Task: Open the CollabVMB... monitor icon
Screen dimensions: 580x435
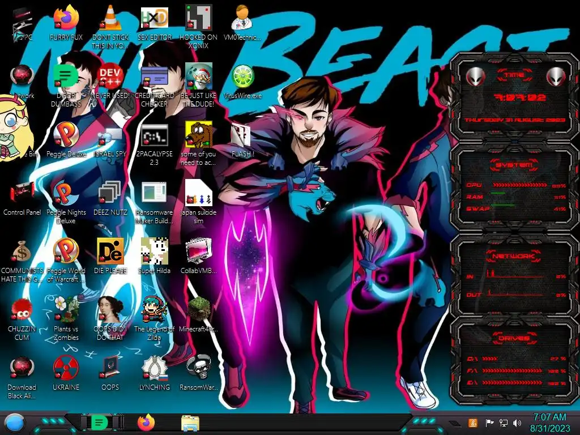Action: [x=198, y=251]
